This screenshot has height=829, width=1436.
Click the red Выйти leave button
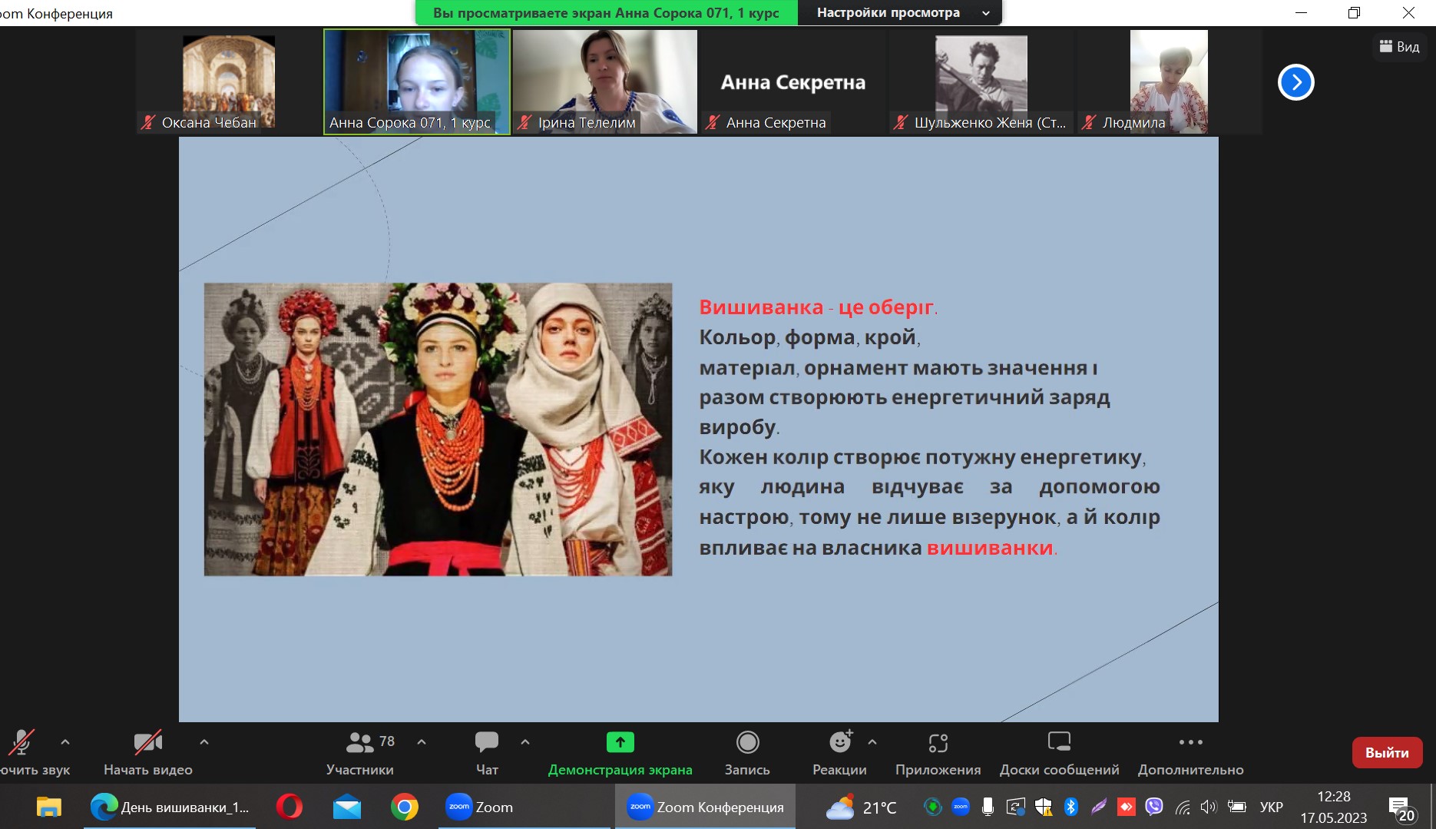point(1386,752)
